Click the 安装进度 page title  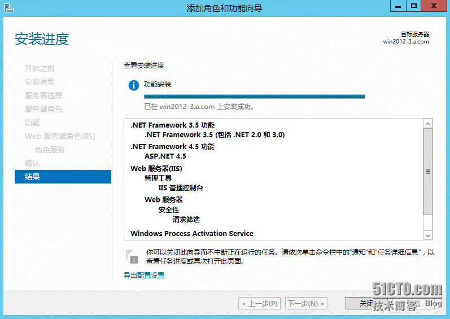click(42, 39)
